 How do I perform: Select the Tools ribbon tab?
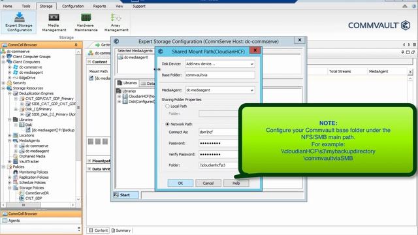point(26,6)
